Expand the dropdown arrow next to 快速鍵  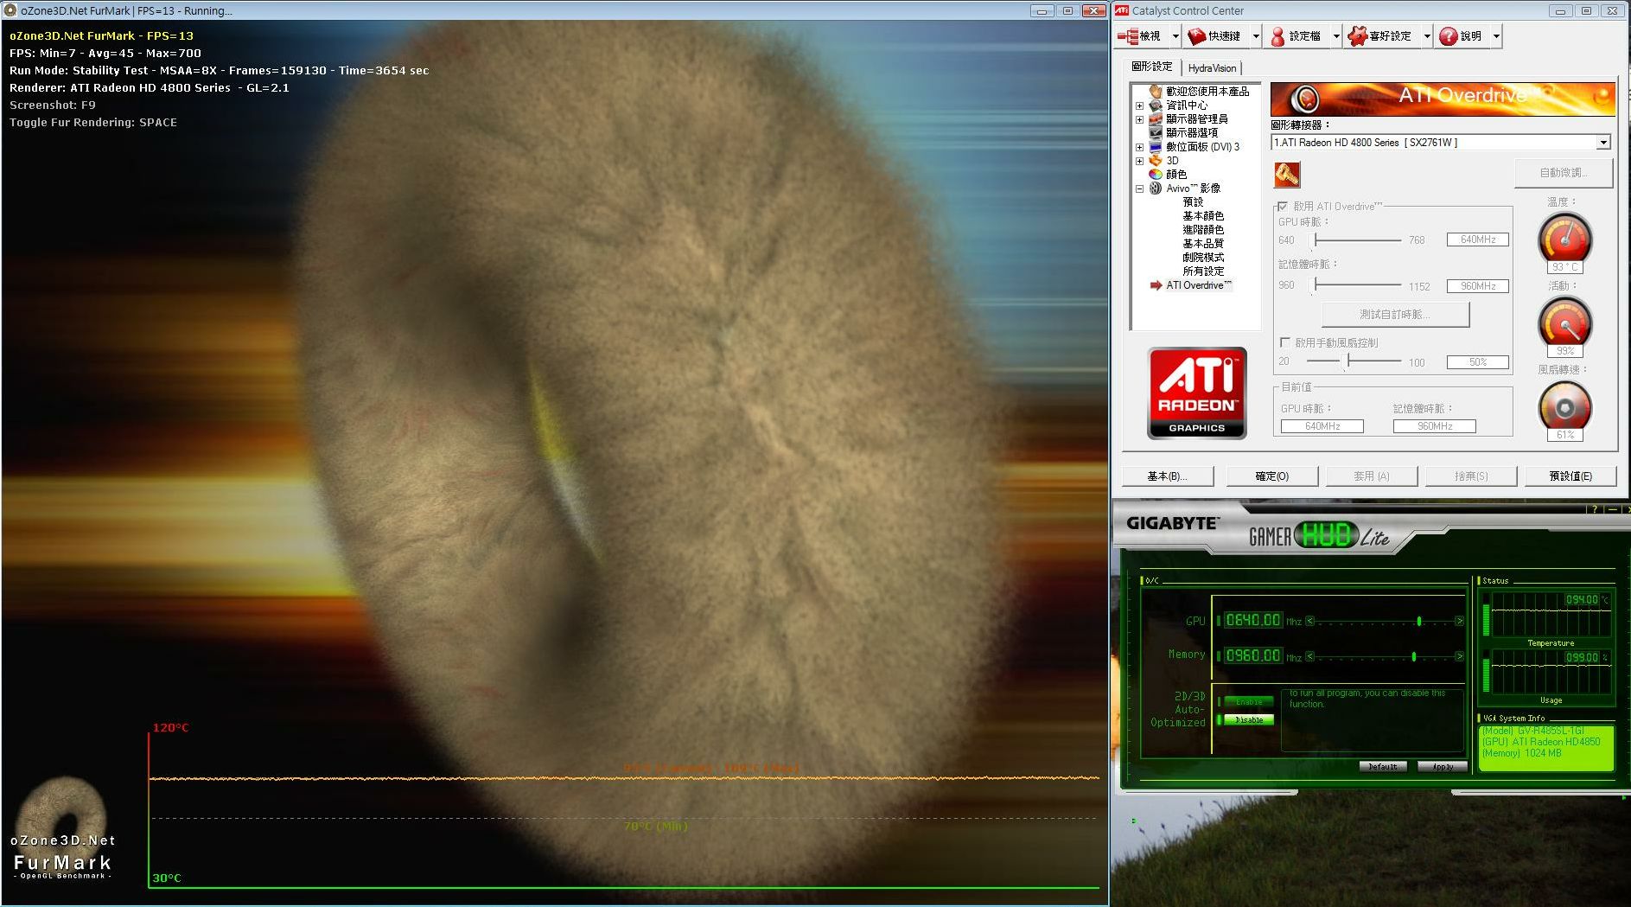point(1256,36)
